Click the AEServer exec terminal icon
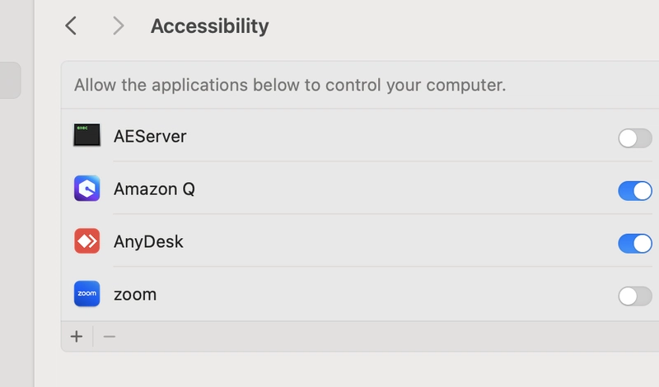Image resolution: width=659 pixels, height=387 pixels. pyautogui.click(x=87, y=135)
